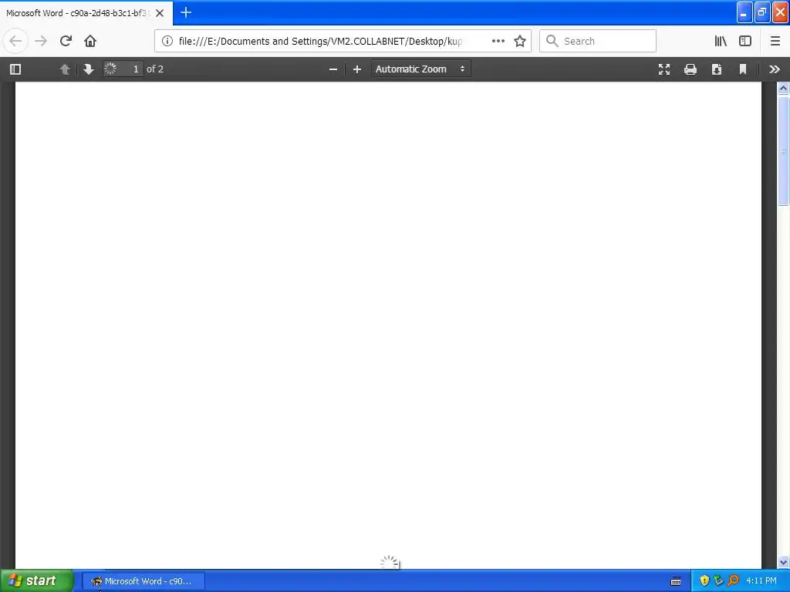Image resolution: width=790 pixels, height=592 pixels.
Task: Click the browser Forward arrow
Action: (x=41, y=41)
